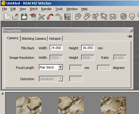Click the Ratio field showing 0.666
The image size is (139, 114).
[120, 58]
